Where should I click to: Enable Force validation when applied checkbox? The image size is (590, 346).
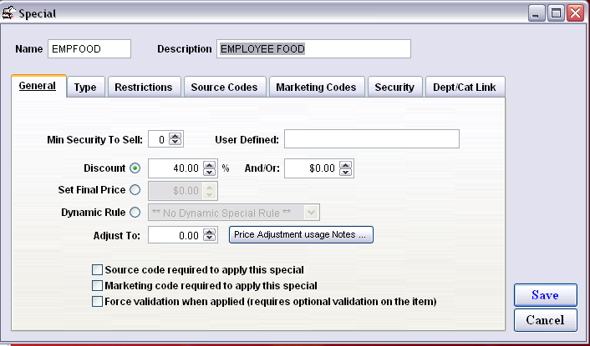(x=97, y=301)
